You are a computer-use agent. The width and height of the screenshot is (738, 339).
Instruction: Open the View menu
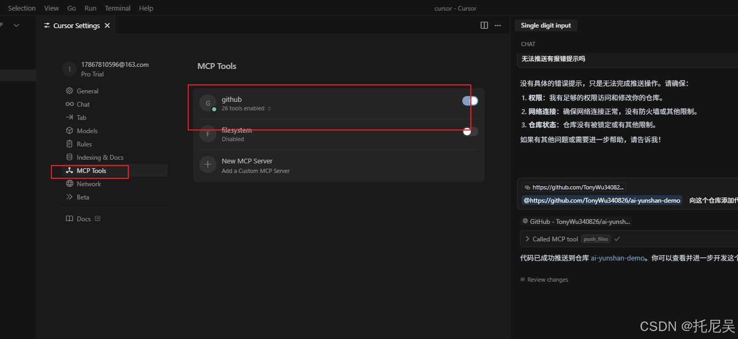(x=51, y=8)
